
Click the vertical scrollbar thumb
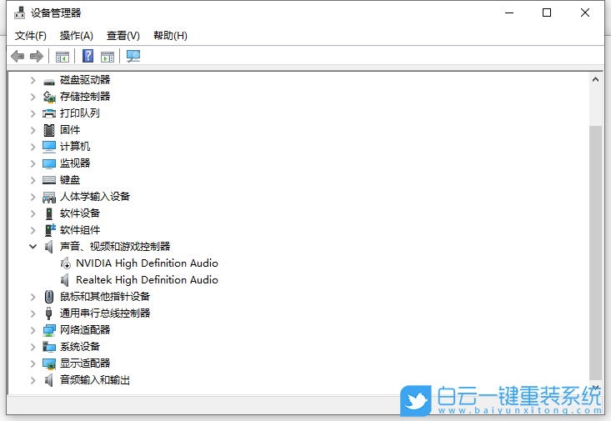[595, 253]
